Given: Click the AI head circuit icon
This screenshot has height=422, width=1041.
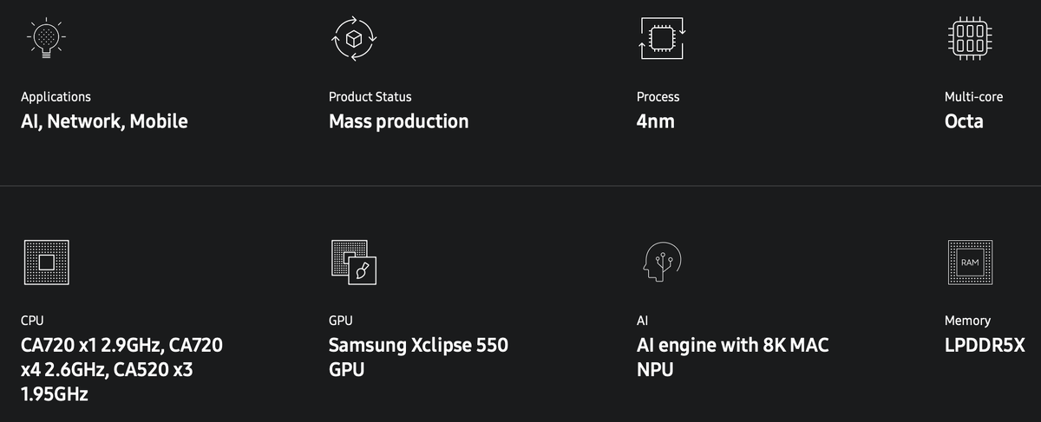Looking at the screenshot, I should (662, 261).
